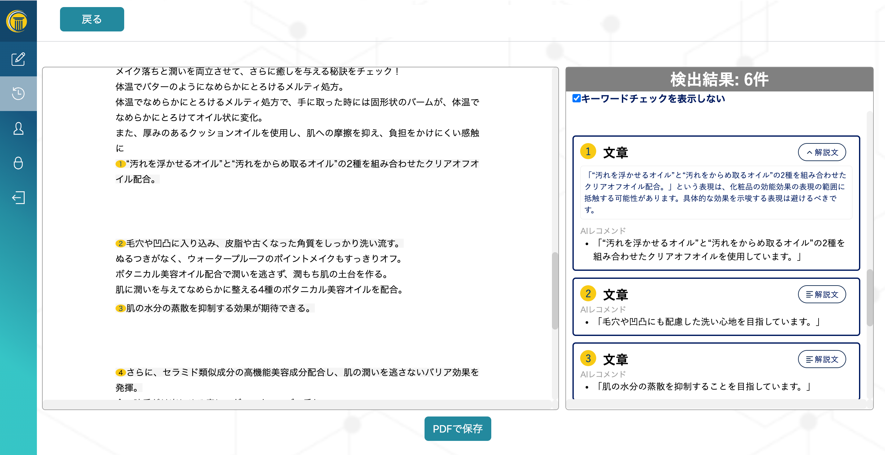Open the history clock icon in sidebar
This screenshot has height=455, width=885.
coord(18,93)
